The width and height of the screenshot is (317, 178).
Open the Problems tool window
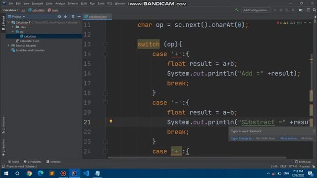[33, 162]
